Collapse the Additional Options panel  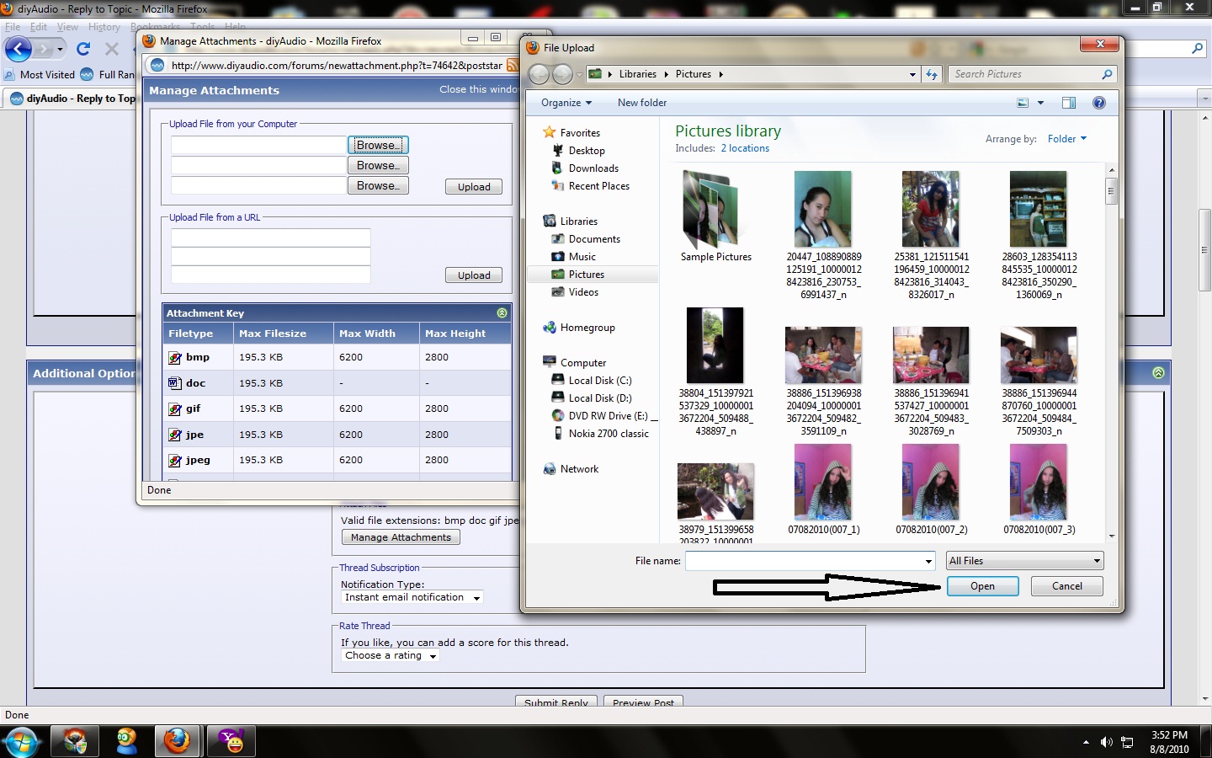(1159, 372)
